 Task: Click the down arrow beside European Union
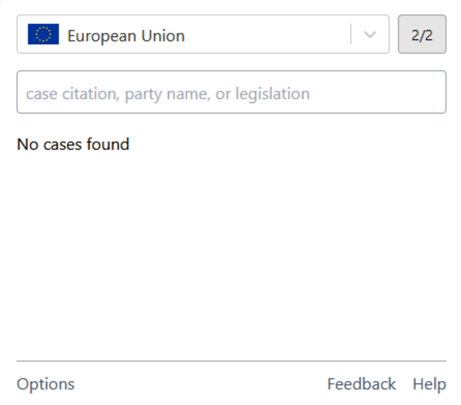coord(370,35)
